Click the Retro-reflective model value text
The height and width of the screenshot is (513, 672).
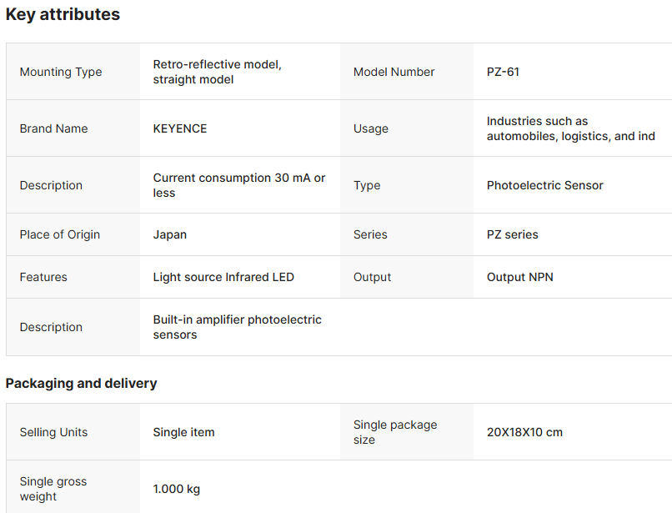217,72
